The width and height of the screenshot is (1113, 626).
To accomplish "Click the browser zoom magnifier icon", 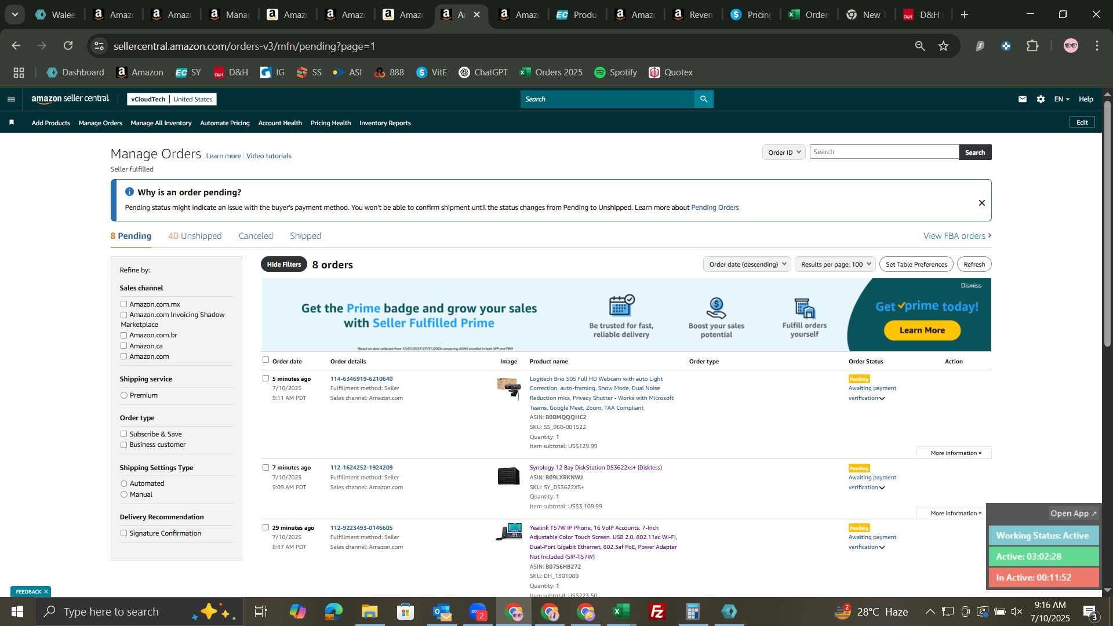I will click(x=920, y=46).
